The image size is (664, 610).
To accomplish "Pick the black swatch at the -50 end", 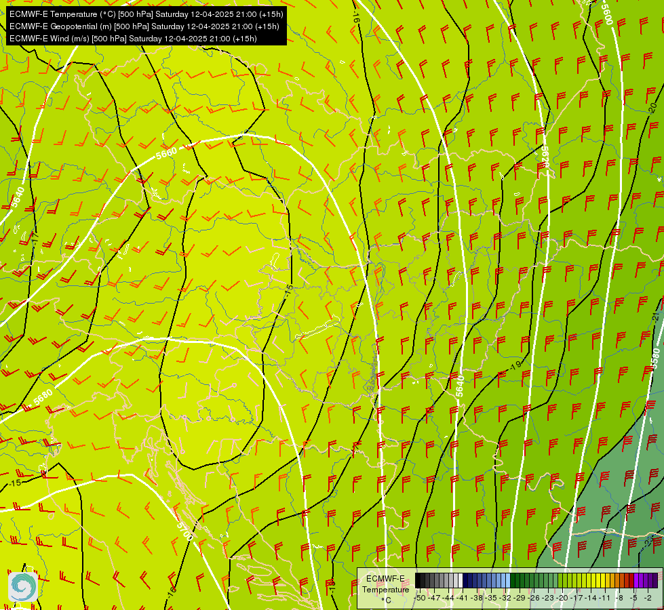I will [418, 580].
